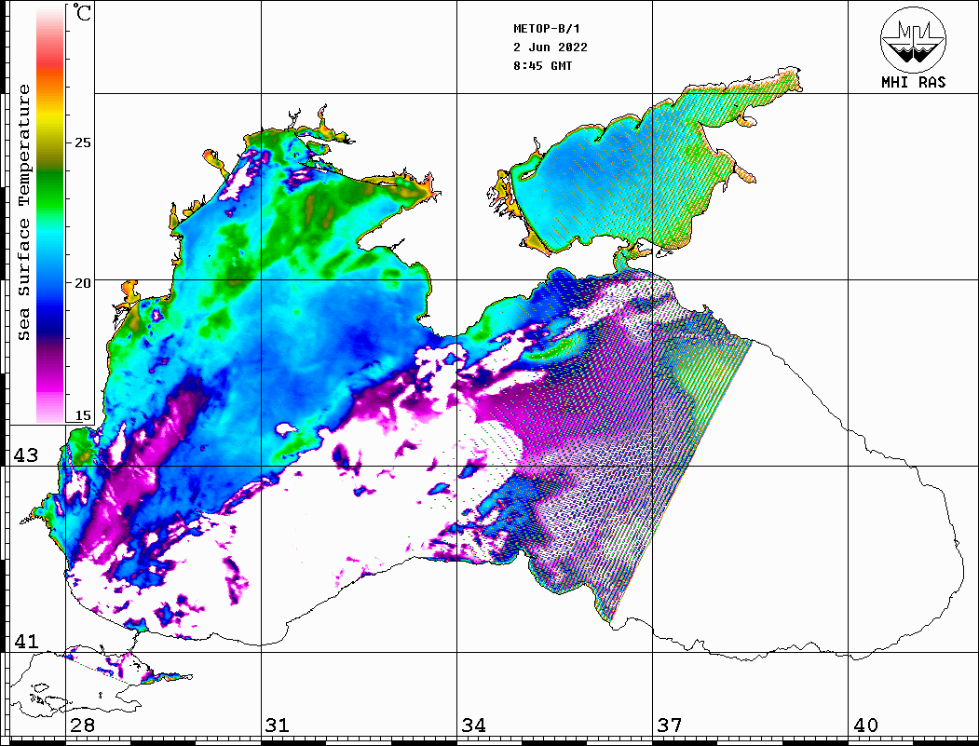Click longitude label 34
This screenshot has height=746, width=979.
[473, 726]
